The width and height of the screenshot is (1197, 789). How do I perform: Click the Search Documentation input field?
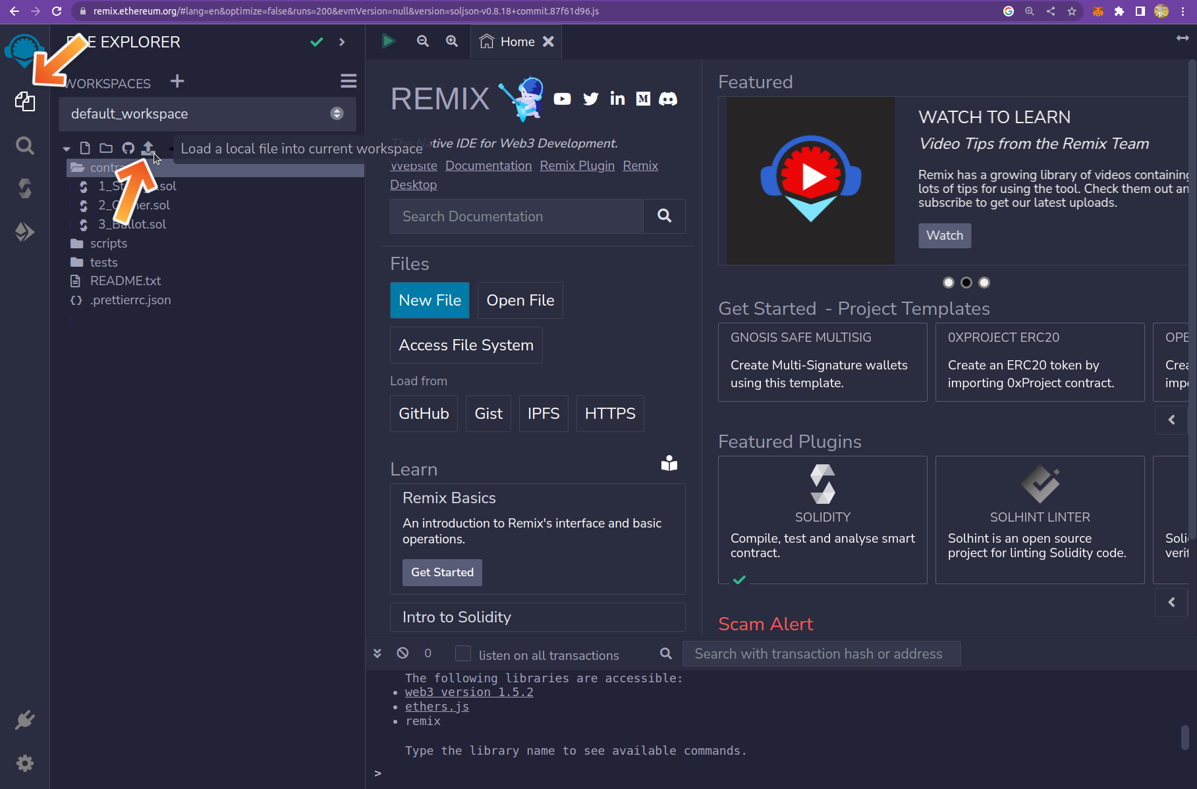coord(516,216)
